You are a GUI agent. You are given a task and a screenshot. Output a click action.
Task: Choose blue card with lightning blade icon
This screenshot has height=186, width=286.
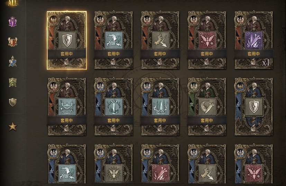tap(160, 107)
